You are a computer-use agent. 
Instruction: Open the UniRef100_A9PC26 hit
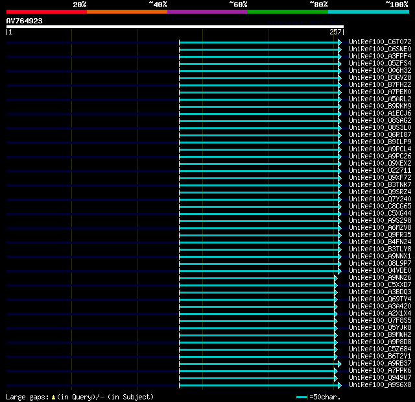pos(380,157)
